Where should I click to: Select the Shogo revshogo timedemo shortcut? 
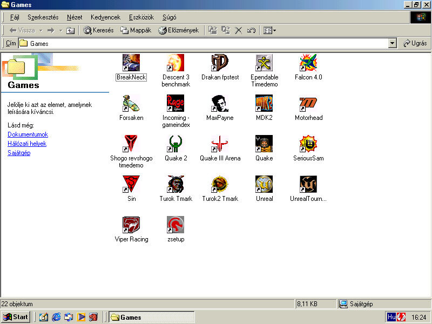(x=131, y=144)
